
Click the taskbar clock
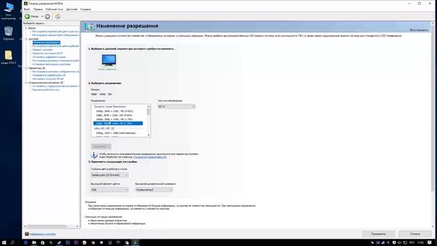(421, 243)
